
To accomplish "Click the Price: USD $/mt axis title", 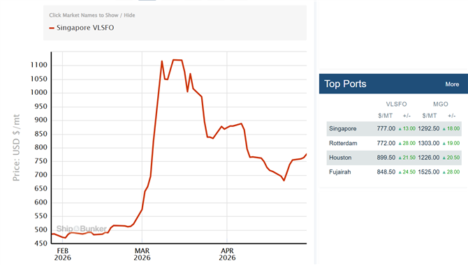I will pos(16,148).
